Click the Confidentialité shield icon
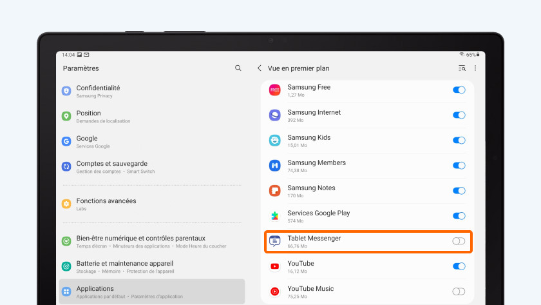 66,91
